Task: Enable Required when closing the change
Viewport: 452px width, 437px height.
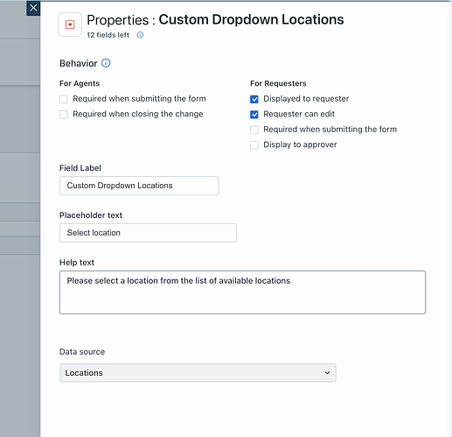Action: pyautogui.click(x=64, y=115)
